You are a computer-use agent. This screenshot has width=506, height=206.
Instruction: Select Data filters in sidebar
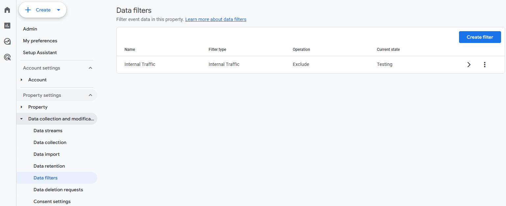pyautogui.click(x=57, y=178)
